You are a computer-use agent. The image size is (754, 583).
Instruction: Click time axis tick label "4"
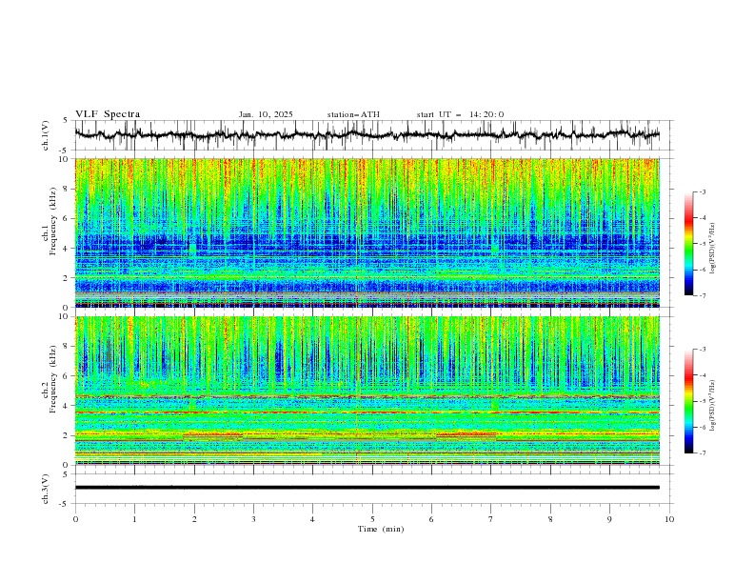tap(312, 519)
